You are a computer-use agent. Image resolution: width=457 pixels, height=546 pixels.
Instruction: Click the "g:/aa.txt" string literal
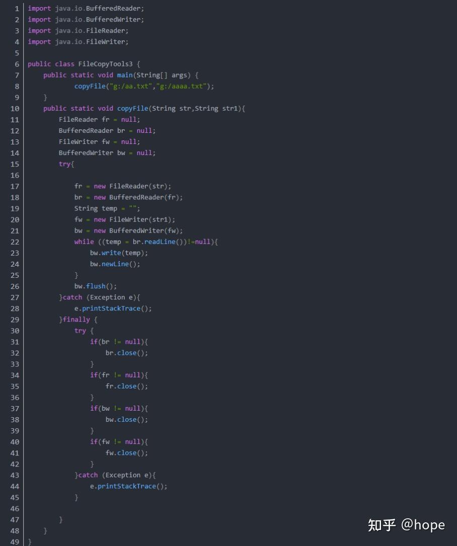(131, 87)
